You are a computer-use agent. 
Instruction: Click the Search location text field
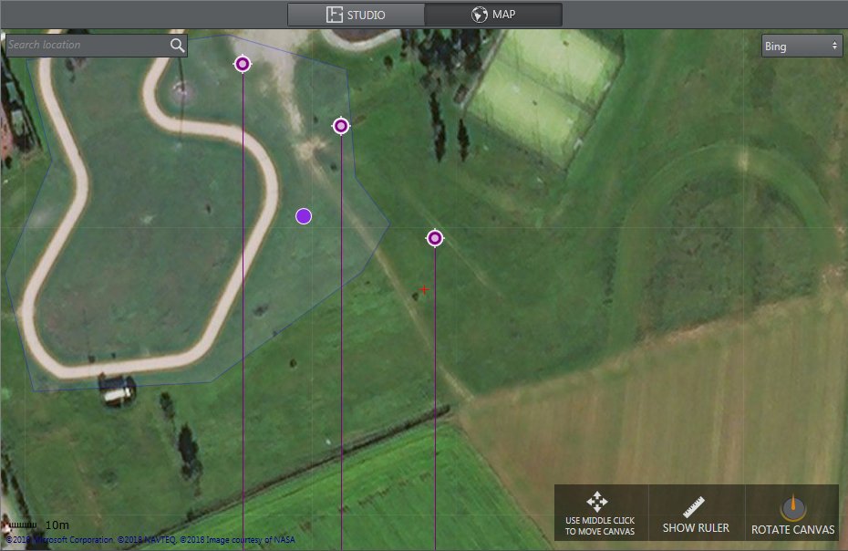pyautogui.click(x=87, y=45)
